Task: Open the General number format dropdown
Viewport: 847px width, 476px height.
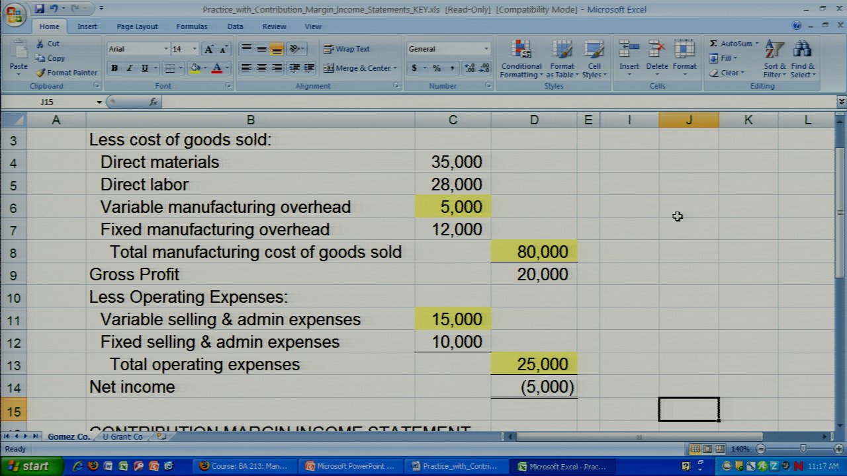Action: tap(486, 49)
